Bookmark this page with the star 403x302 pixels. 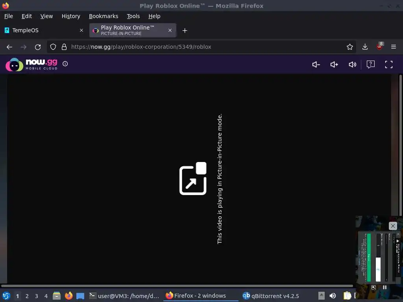[x=349, y=47]
